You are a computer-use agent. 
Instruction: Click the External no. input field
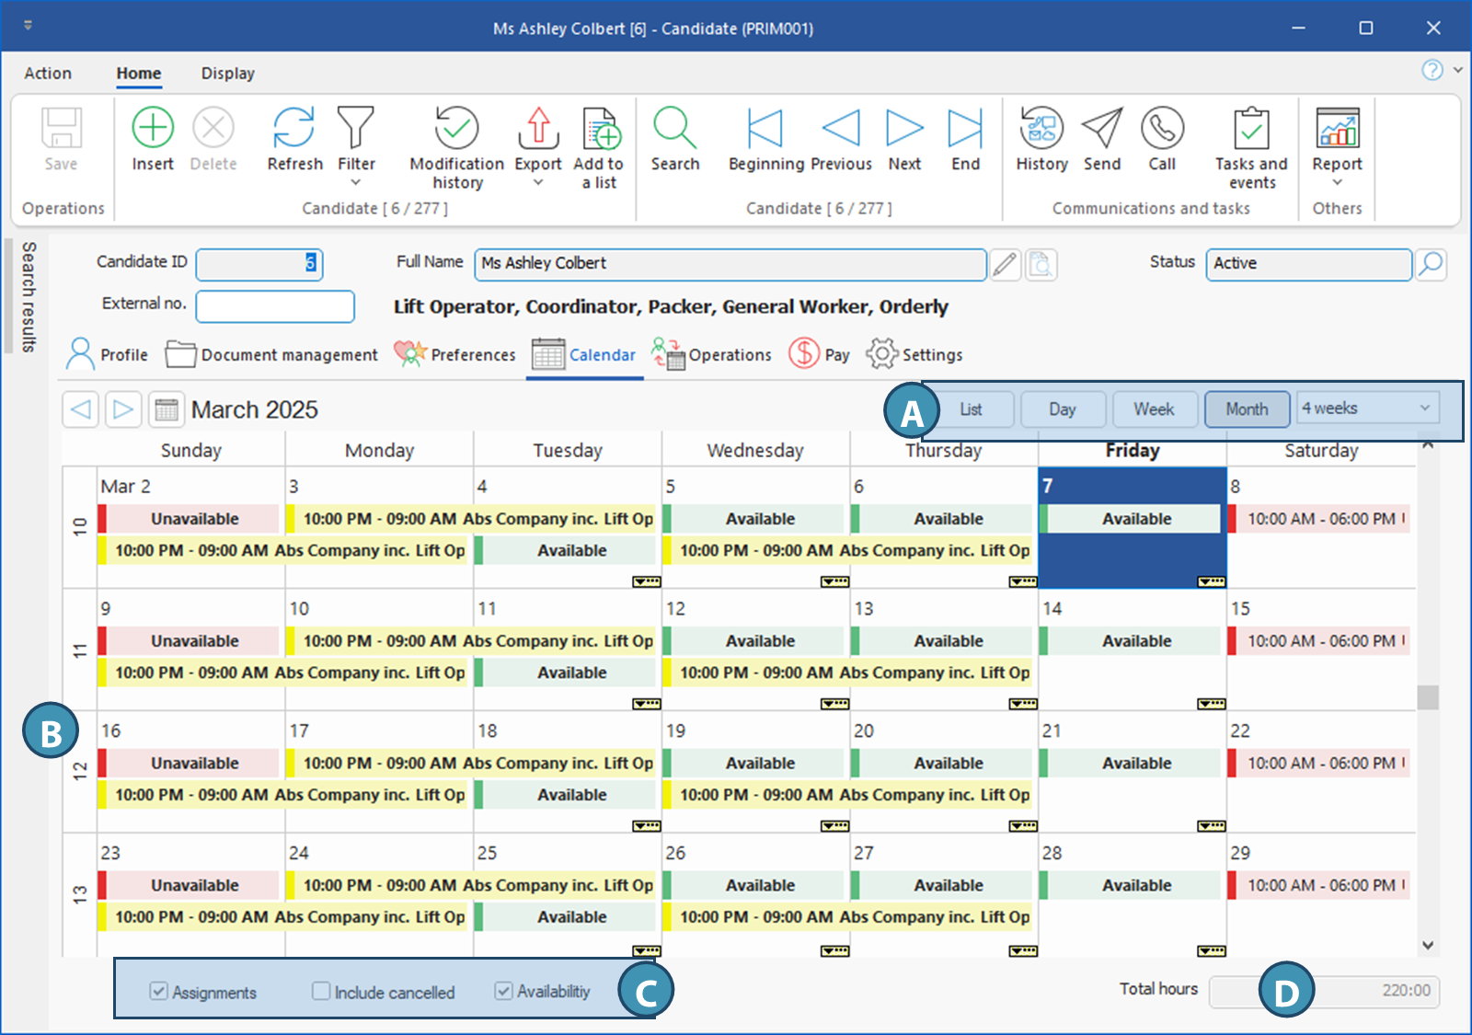click(275, 306)
